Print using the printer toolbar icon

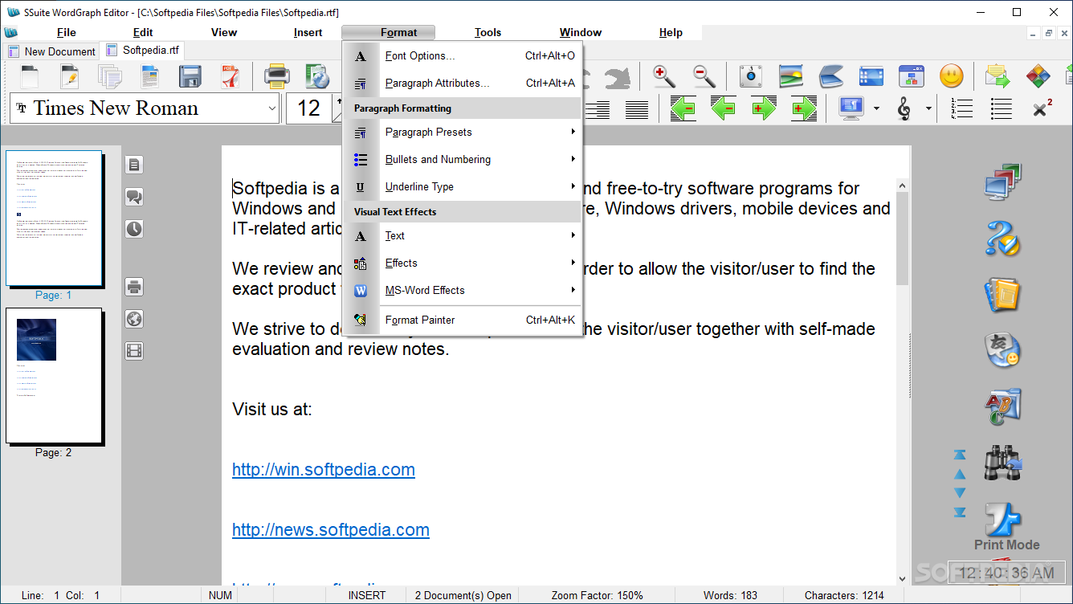tap(277, 77)
